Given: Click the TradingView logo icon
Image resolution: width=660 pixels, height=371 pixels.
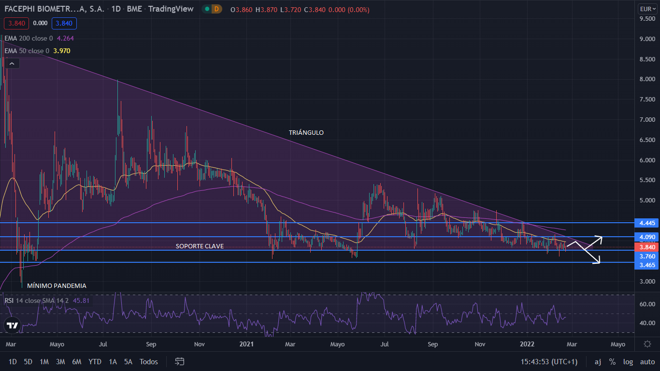Looking at the screenshot, I should click(x=13, y=325).
